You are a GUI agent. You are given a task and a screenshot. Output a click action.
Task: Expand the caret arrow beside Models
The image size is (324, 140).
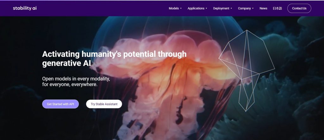tap(181, 9)
